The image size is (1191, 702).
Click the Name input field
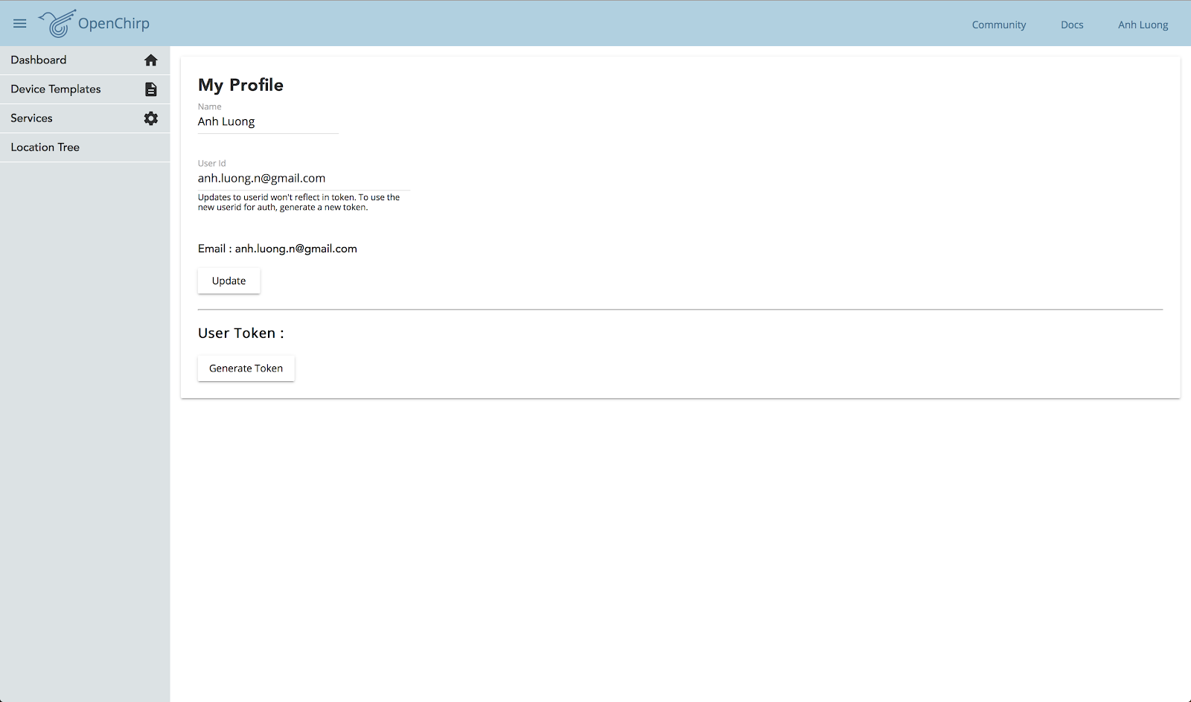tap(268, 122)
